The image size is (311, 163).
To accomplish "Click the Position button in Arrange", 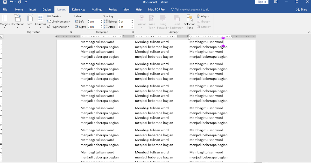I will point(142,21).
